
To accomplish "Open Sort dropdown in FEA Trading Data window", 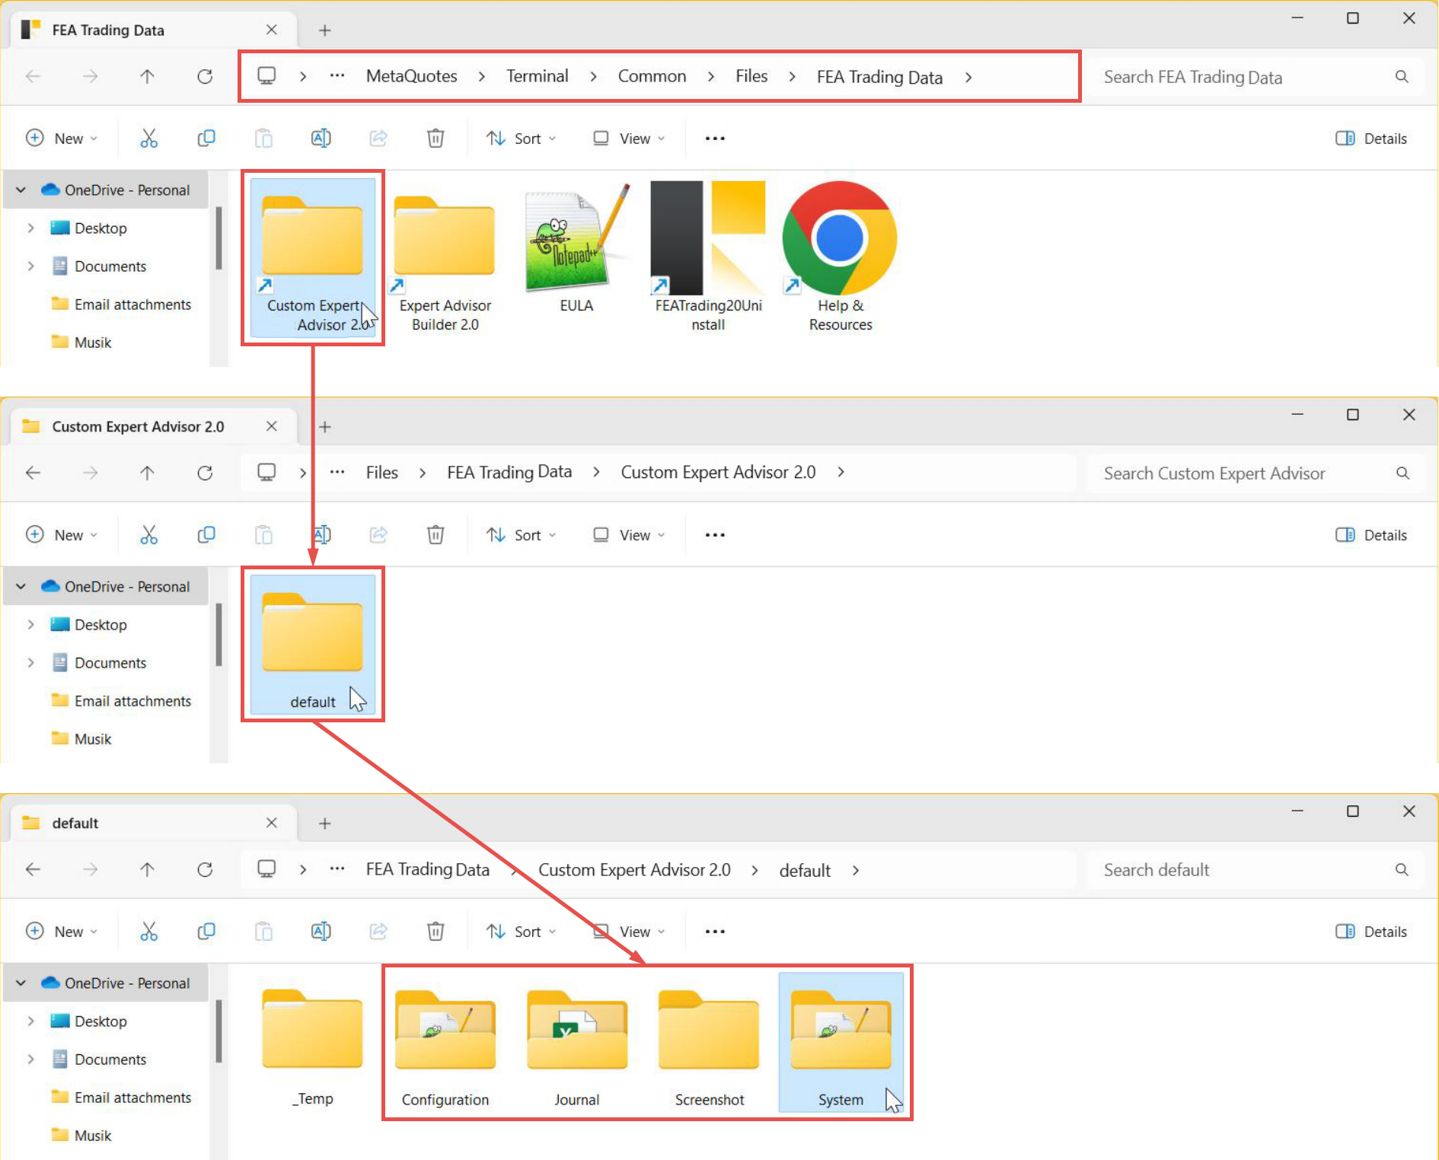I will 522,139.
